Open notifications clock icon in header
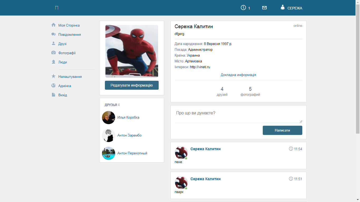Screen dimensions: 360x202 tap(243, 8)
